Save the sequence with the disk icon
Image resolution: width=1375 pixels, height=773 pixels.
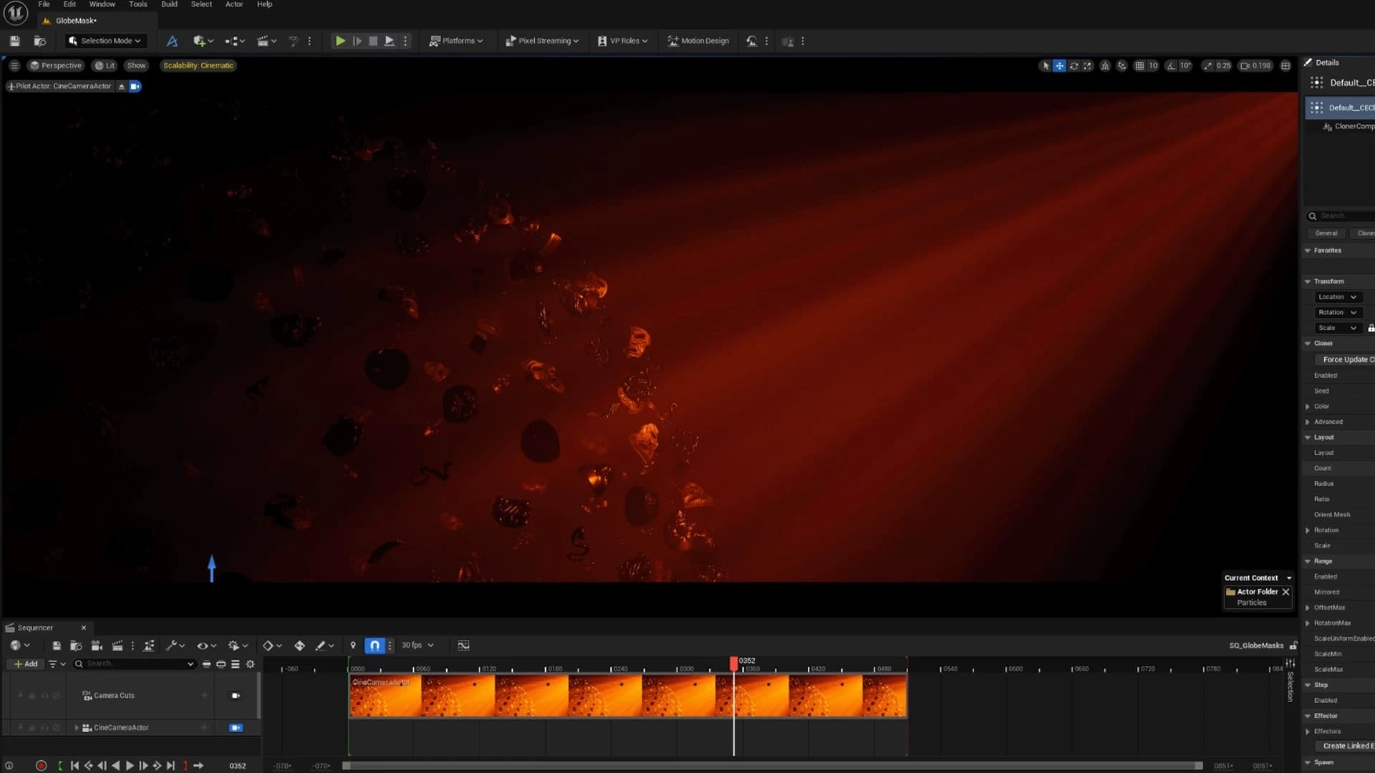pyautogui.click(x=57, y=646)
